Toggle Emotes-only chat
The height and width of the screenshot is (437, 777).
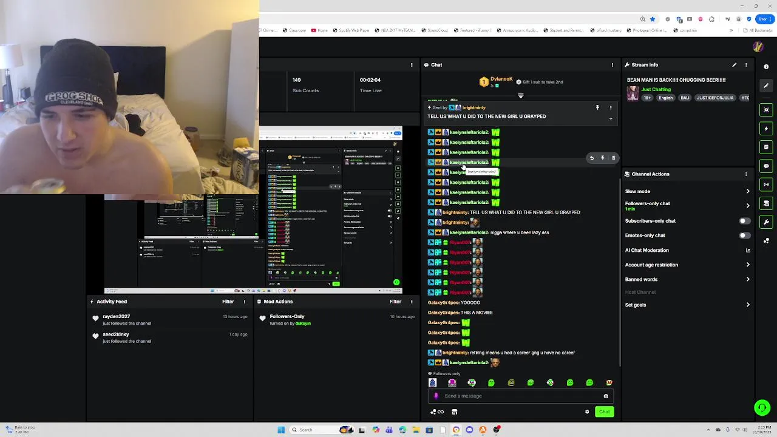pyautogui.click(x=744, y=235)
